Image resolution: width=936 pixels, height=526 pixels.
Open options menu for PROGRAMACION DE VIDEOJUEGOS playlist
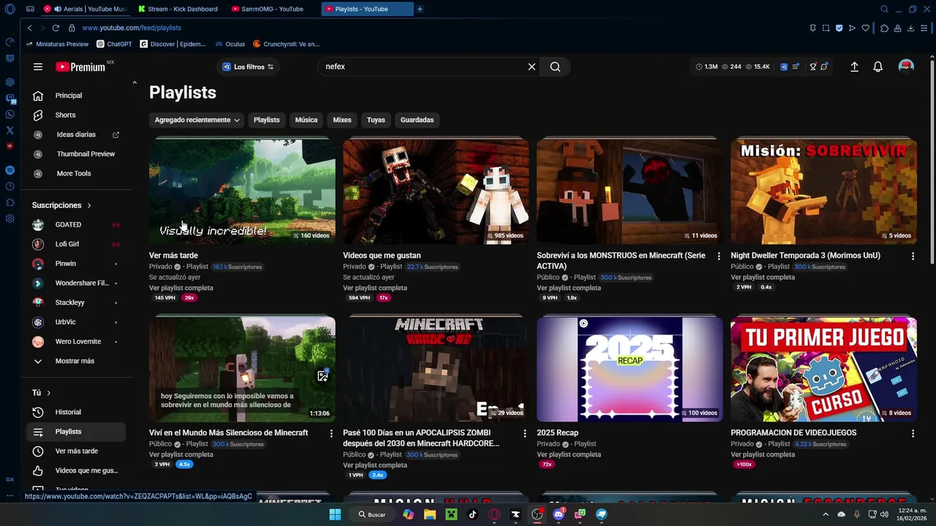[x=913, y=433]
